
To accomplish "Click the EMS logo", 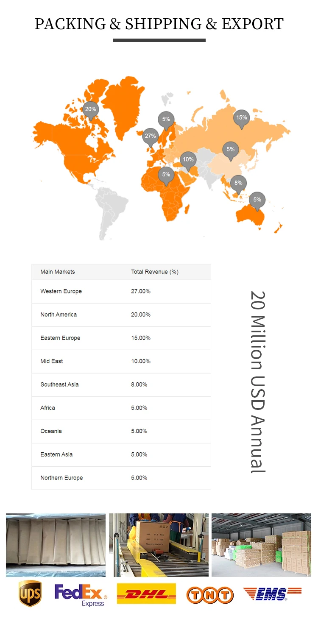I will pyautogui.click(x=272, y=594).
